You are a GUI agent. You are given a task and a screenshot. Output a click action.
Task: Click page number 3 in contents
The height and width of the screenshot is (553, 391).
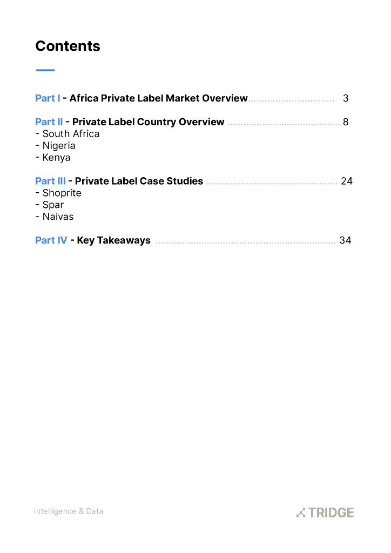(x=346, y=98)
